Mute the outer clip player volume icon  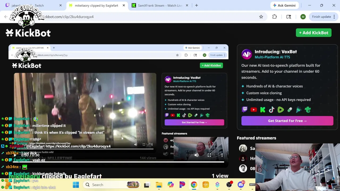tap(196, 155)
